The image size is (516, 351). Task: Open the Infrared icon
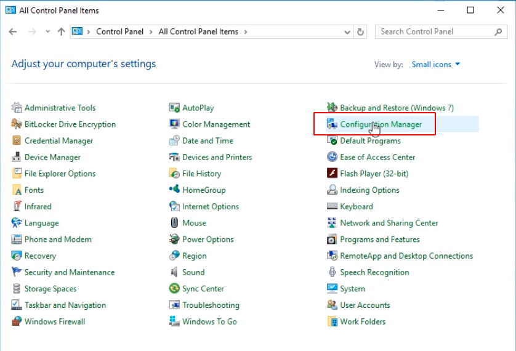coord(17,206)
